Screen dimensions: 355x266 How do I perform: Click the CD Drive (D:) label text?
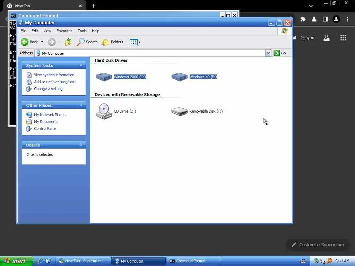point(125,111)
